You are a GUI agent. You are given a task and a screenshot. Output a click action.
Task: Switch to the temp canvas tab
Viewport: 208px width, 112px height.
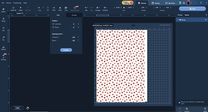(x=11, y=13)
